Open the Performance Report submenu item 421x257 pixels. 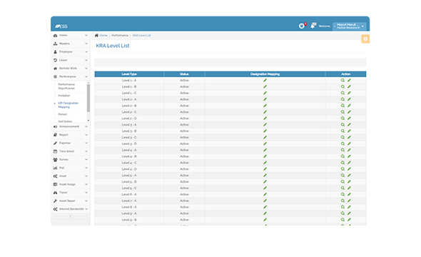tap(66, 86)
